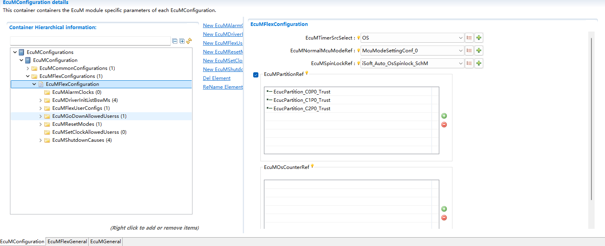Image resolution: width=605 pixels, height=246 pixels.
Task: Click the list icon beside EcuMTimerSrcSelect
Action: (470, 38)
